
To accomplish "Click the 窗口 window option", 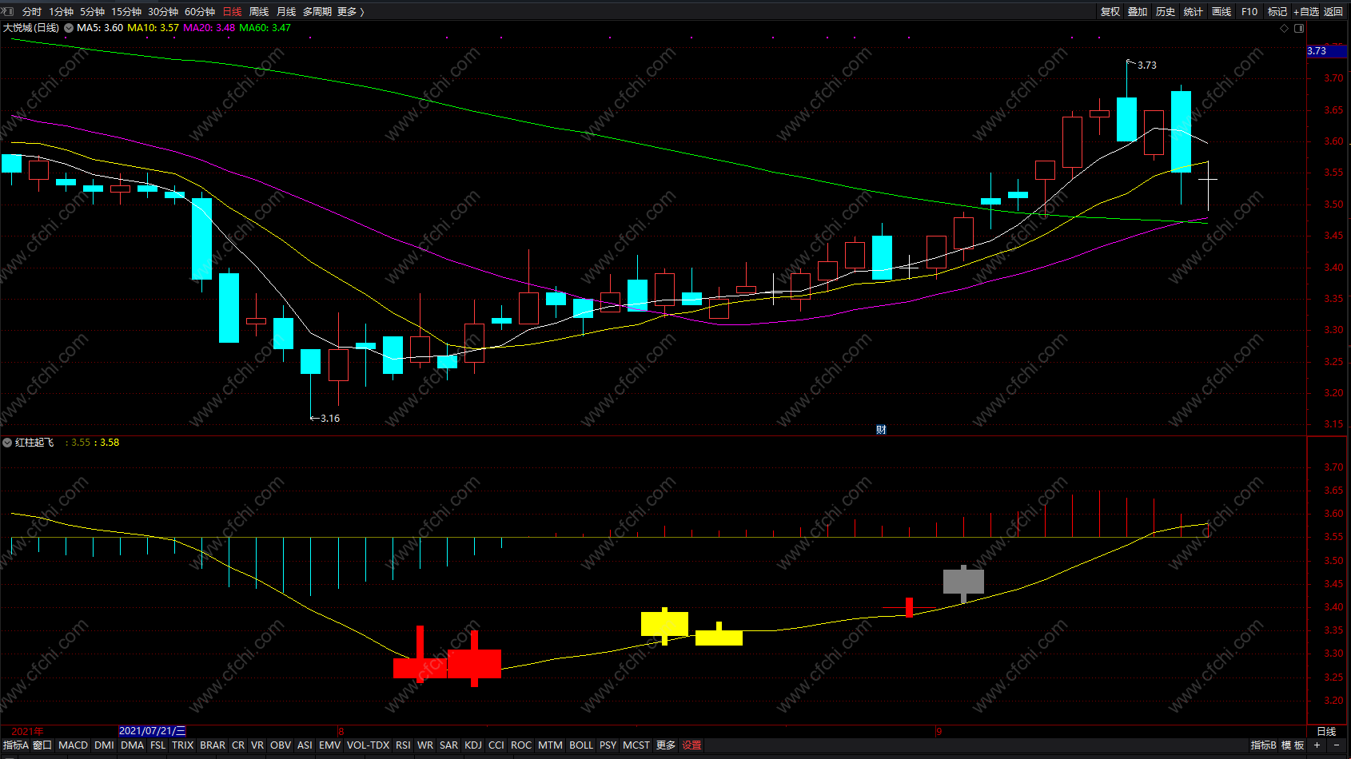I will pos(42,745).
